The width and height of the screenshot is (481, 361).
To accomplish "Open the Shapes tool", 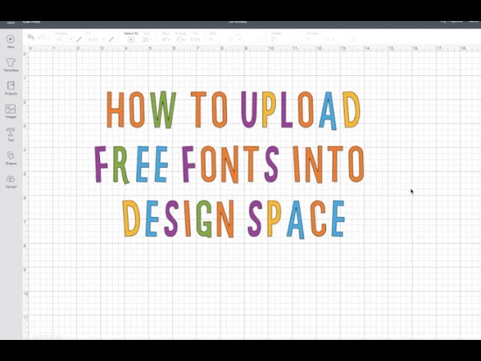I will pos(11,158).
